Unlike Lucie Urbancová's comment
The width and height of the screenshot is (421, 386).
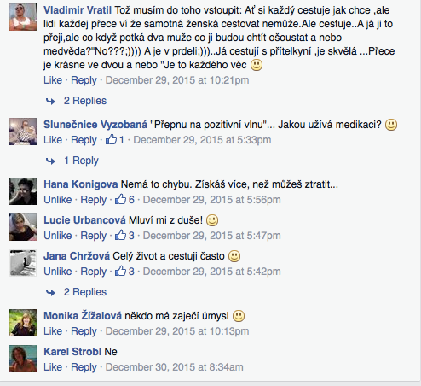click(58, 236)
